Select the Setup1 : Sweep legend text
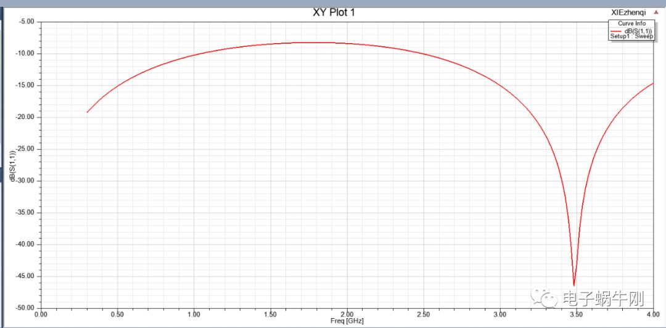This screenshot has height=328, width=666. [x=631, y=36]
